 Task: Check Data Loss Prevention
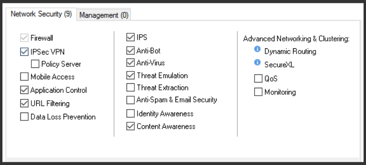click(24, 117)
